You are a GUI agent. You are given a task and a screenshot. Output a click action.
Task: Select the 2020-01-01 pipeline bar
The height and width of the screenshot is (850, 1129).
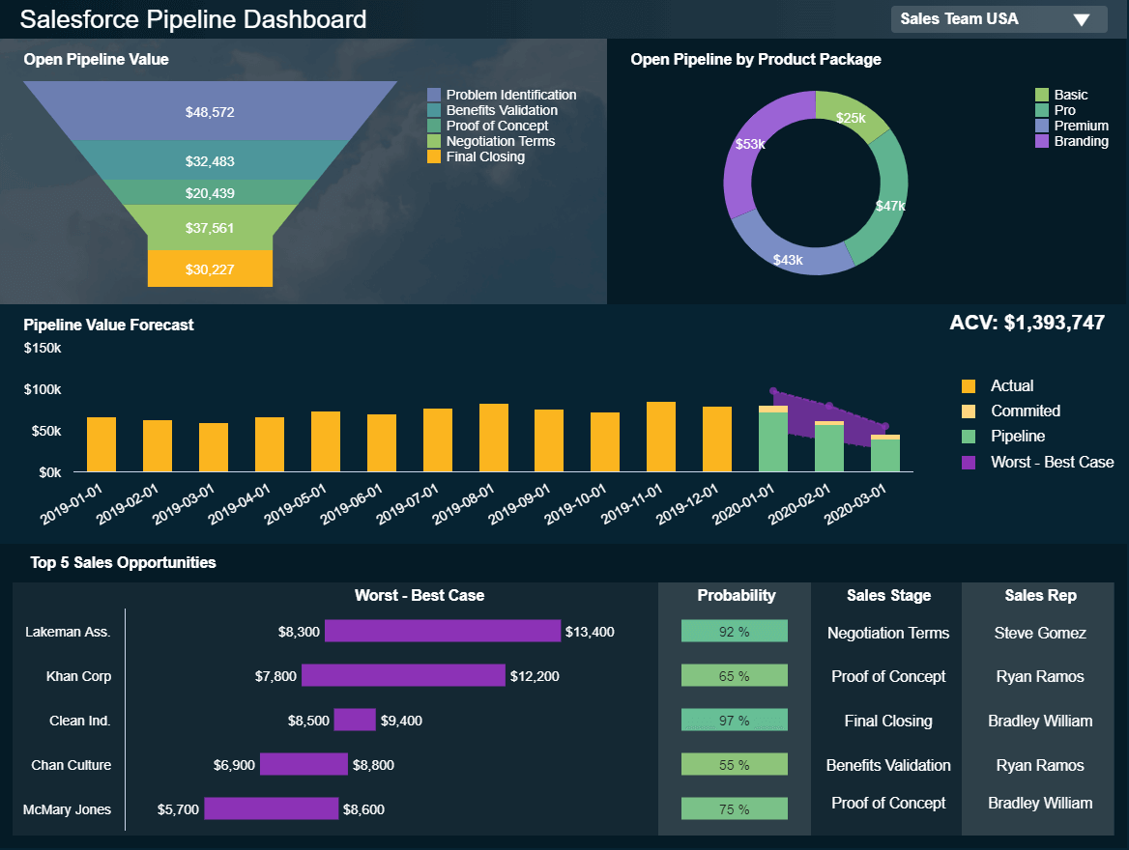click(x=773, y=442)
